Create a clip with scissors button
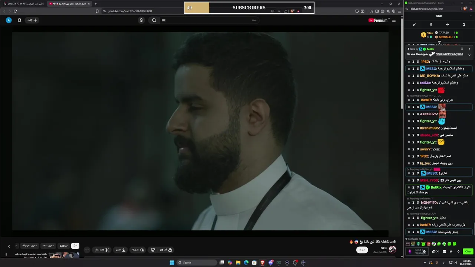 pyautogui.click(x=102, y=250)
